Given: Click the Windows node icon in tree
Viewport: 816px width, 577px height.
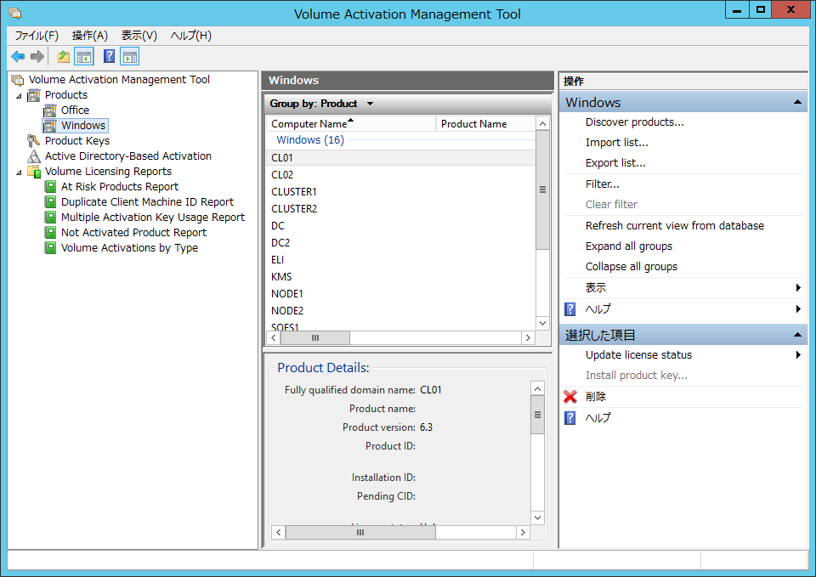Looking at the screenshot, I should (50, 126).
